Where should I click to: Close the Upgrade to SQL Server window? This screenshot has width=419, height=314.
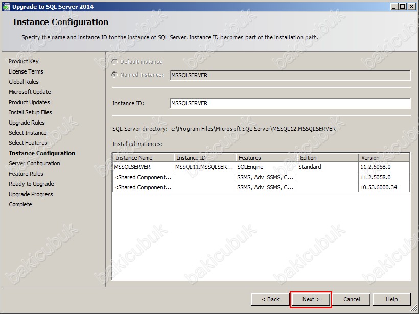[412, 7]
